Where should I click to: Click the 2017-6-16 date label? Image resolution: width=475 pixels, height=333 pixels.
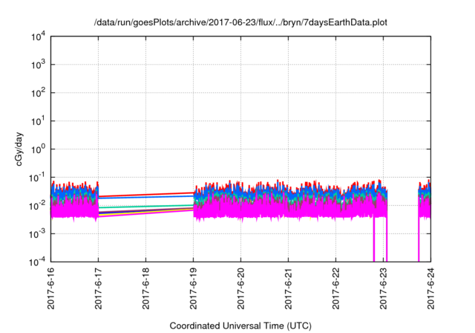51,288
